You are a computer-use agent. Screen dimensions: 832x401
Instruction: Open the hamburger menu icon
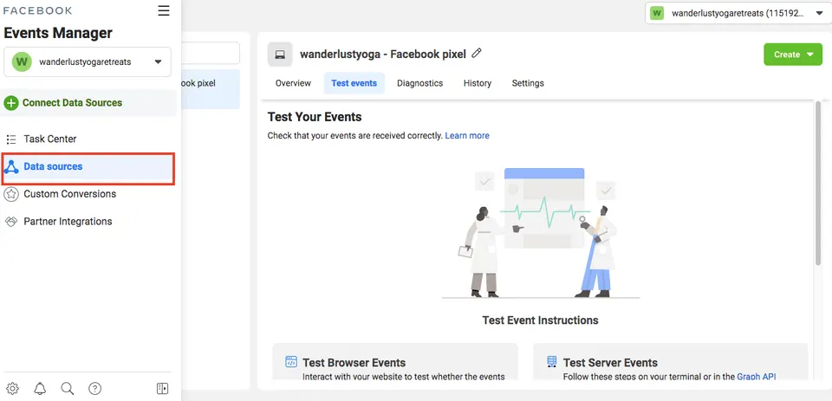164,10
